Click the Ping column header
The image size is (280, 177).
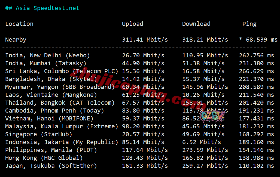click(249, 24)
